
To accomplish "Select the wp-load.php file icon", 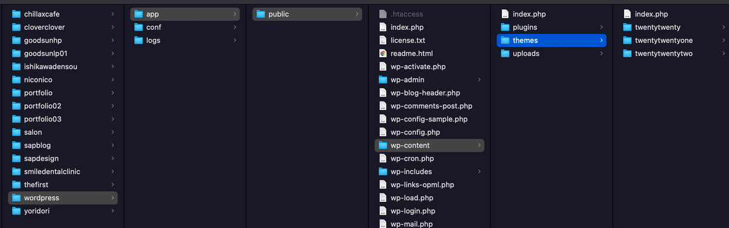I will (383, 198).
